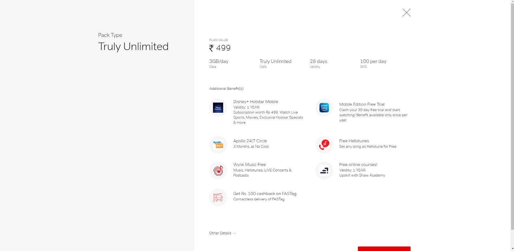Click the 'PLAN VALUE' label
The width and height of the screenshot is (514, 251).
pyautogui.click(x=218, y=40)
